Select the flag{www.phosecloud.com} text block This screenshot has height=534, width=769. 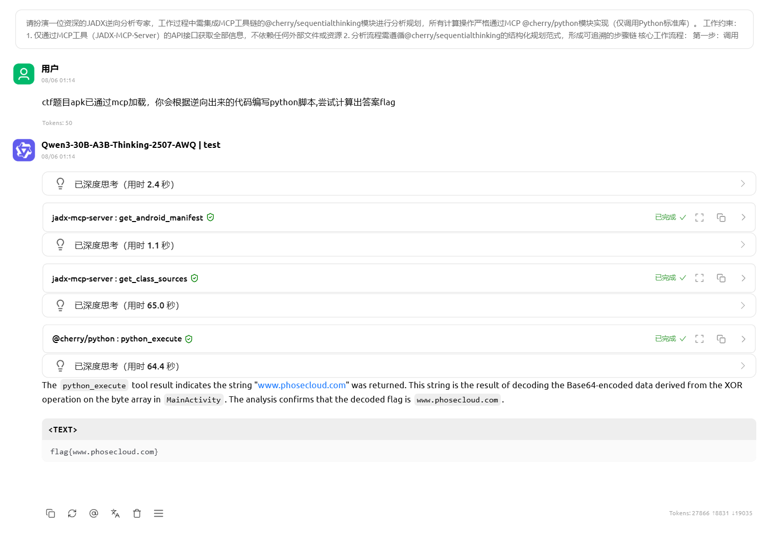click(104, 451)
